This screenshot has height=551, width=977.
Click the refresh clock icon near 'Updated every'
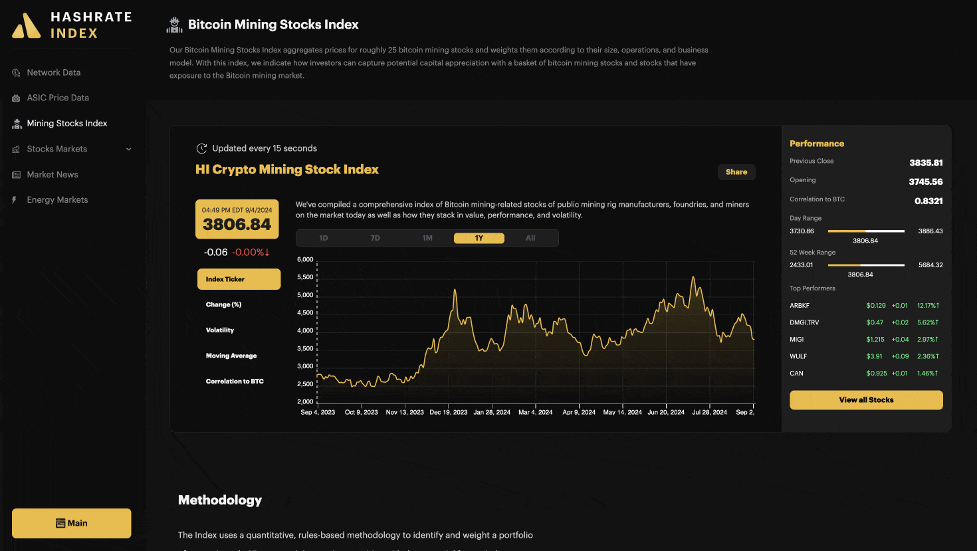201,148
